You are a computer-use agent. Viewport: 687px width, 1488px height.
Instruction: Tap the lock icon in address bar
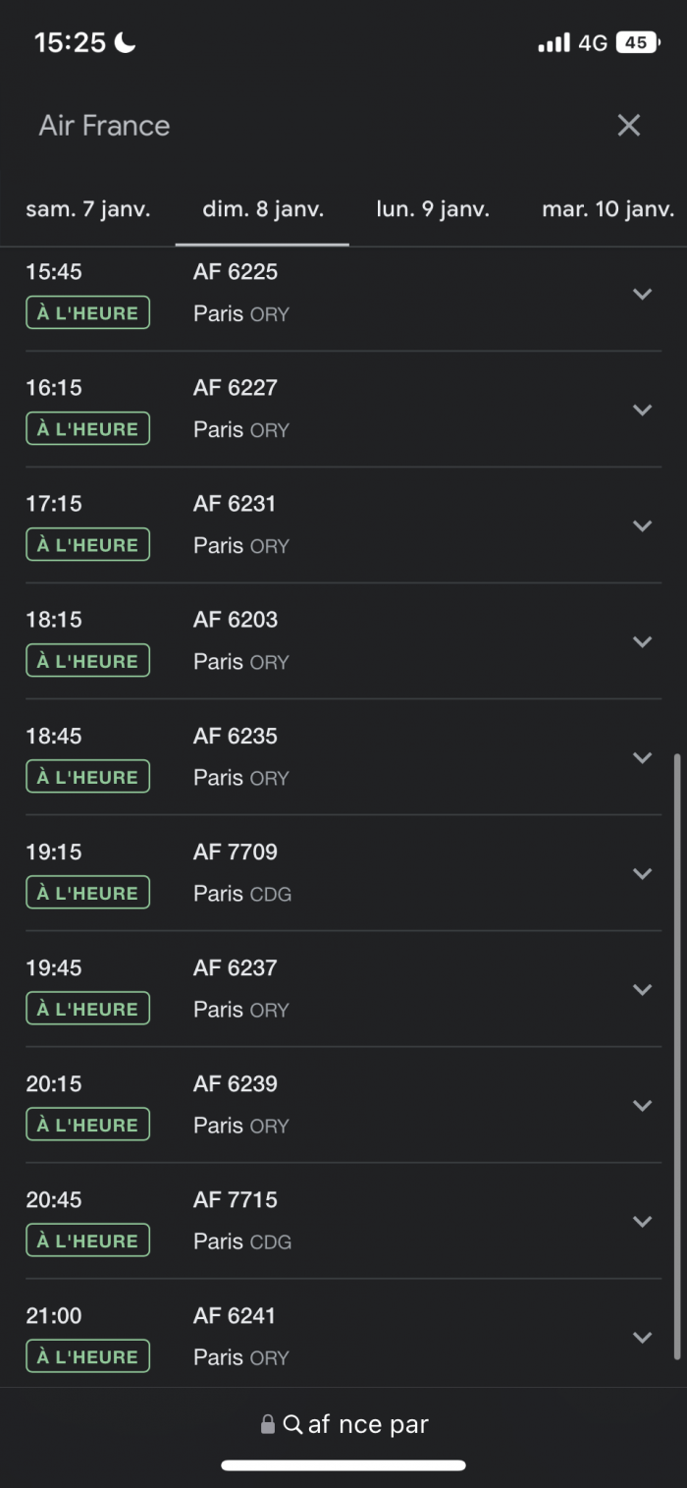click(267, 1424)
